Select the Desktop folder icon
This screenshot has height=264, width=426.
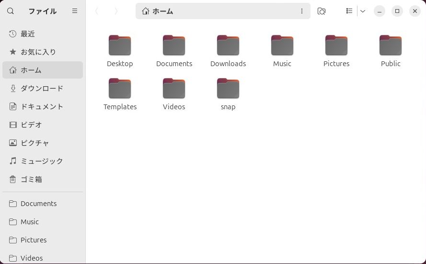tap(120, 46)
